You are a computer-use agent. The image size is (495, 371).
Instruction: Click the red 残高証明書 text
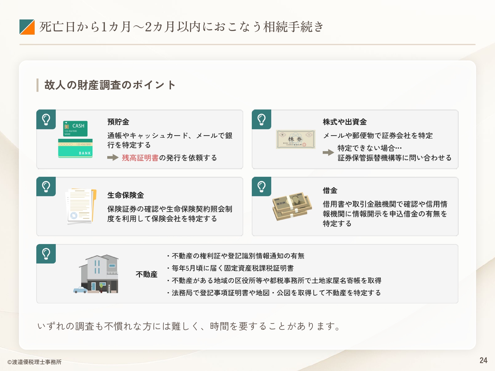[140, 158]
